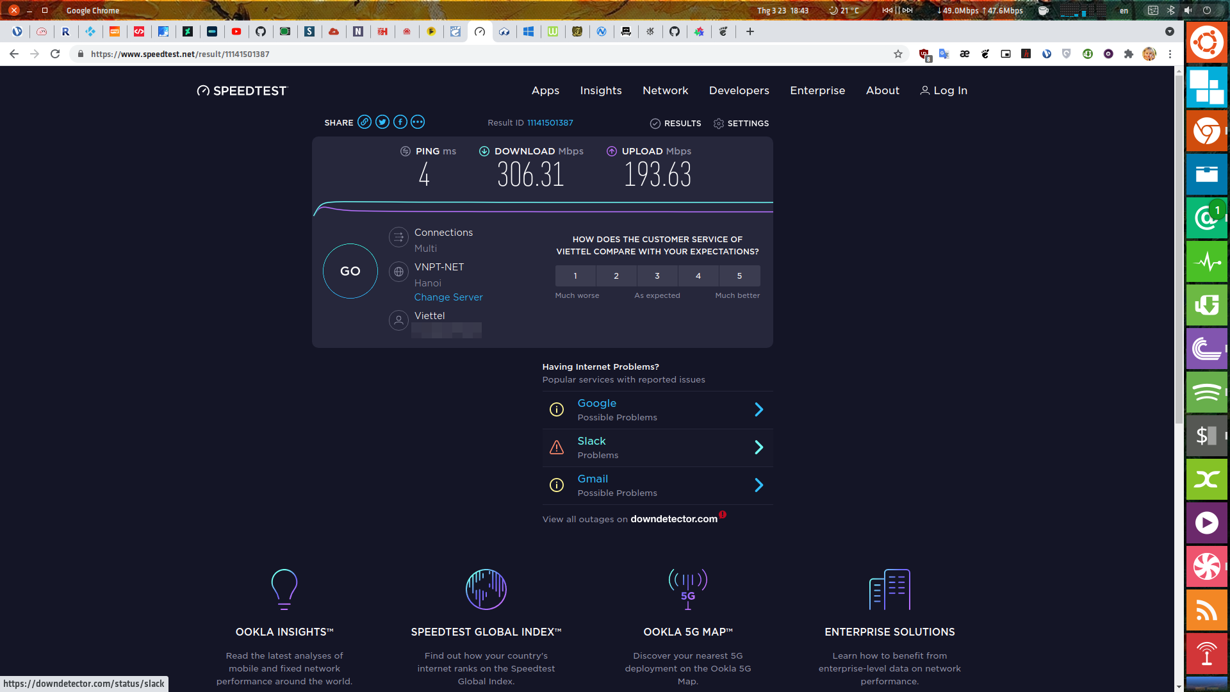
Task: Click the Change Server link
Action: click(448, 297)
